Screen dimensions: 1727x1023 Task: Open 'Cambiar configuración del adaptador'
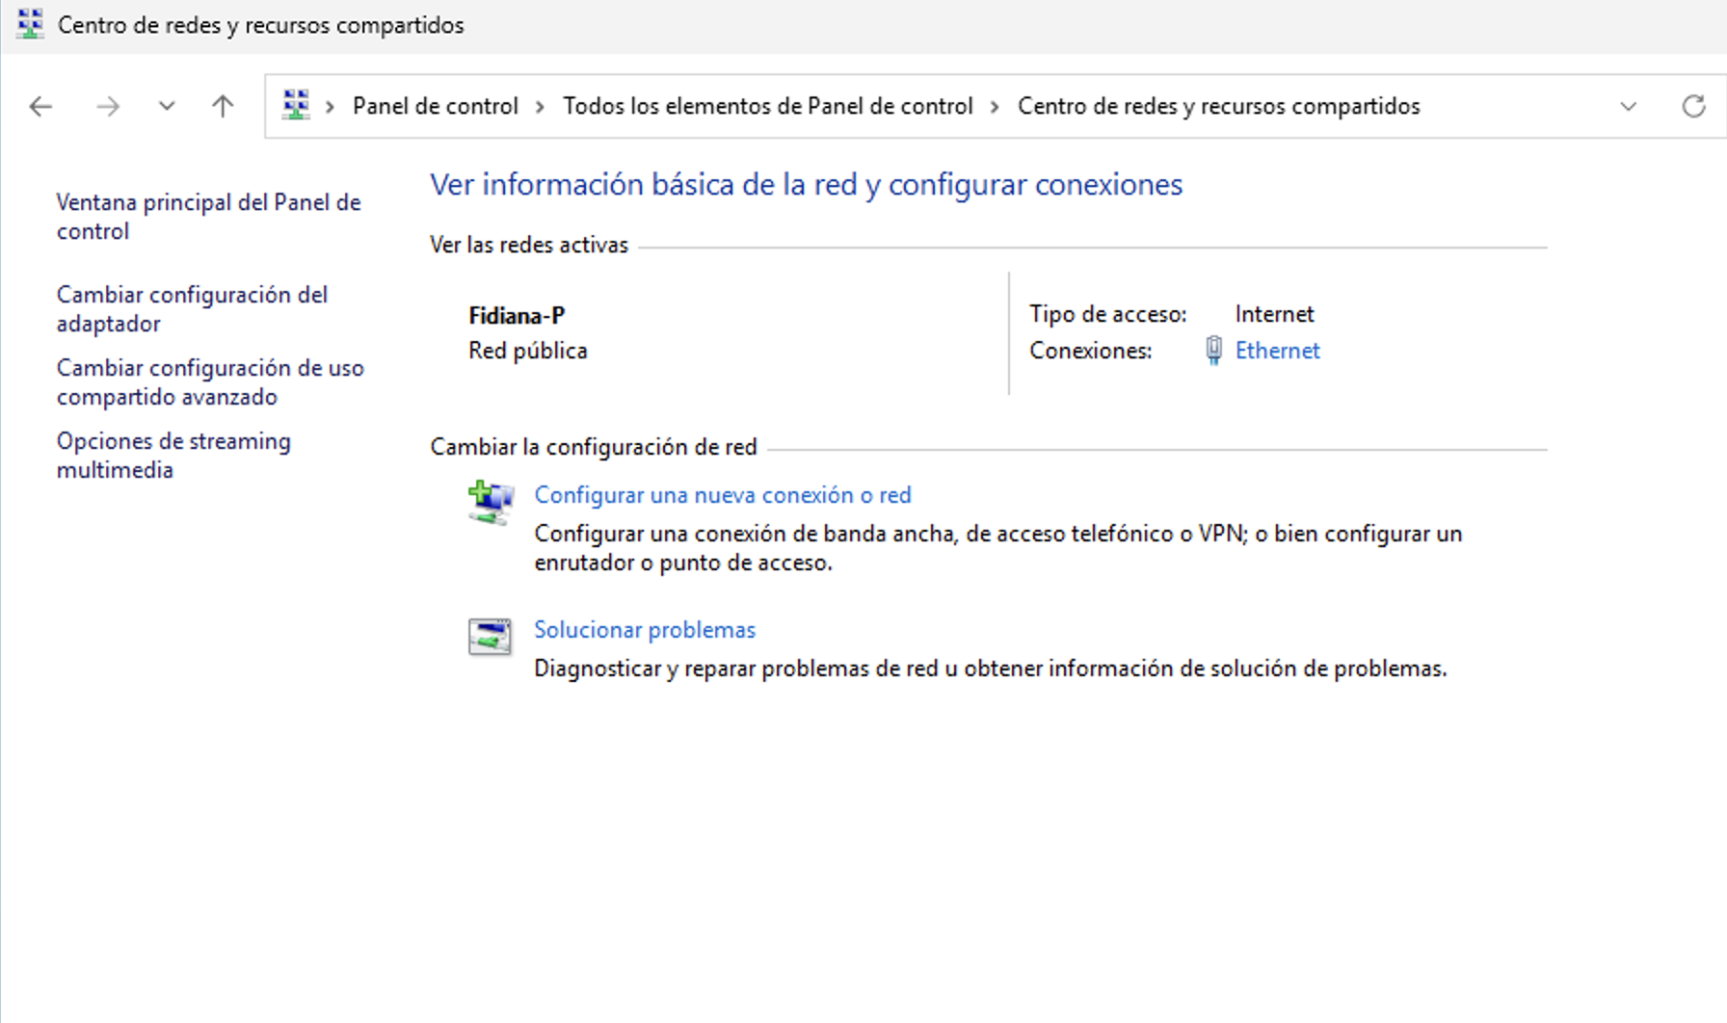192,309
